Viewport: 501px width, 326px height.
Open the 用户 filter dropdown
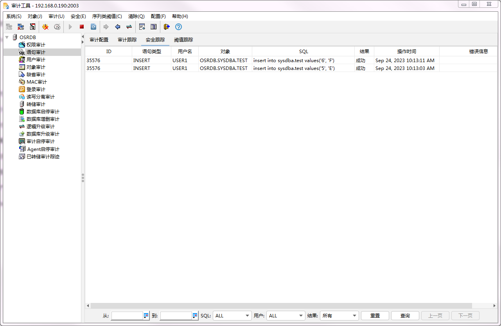[286, 315]
